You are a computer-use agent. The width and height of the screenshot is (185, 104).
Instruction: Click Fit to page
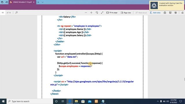(112, 13)
